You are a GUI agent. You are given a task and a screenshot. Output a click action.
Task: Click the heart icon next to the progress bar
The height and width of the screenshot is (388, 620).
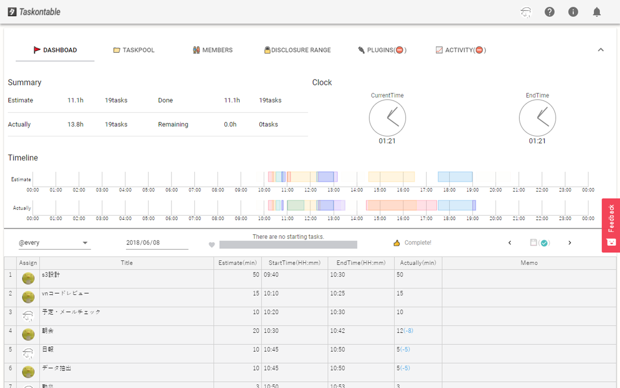(212, 245)
